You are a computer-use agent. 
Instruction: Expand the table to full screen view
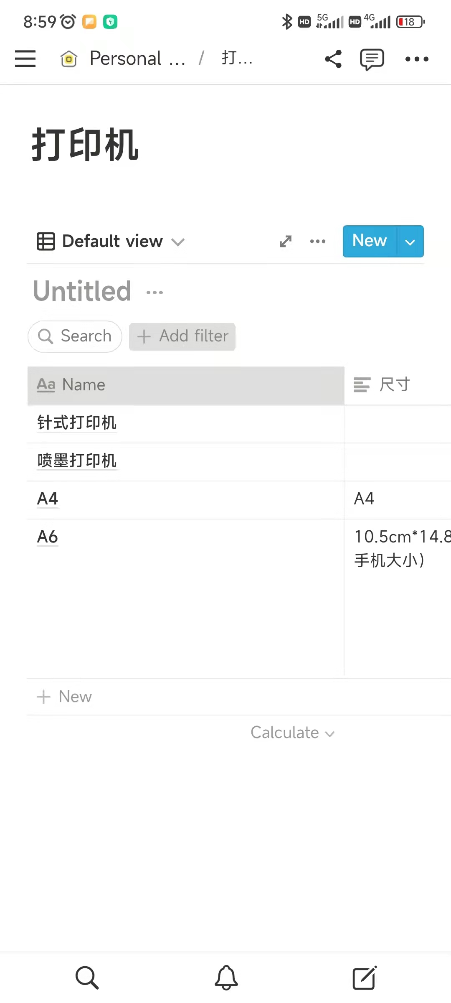tap(285, 242)
